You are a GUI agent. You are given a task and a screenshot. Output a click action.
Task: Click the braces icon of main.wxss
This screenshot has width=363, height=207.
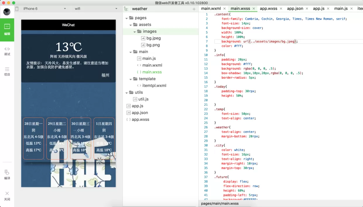click(139, 72)
